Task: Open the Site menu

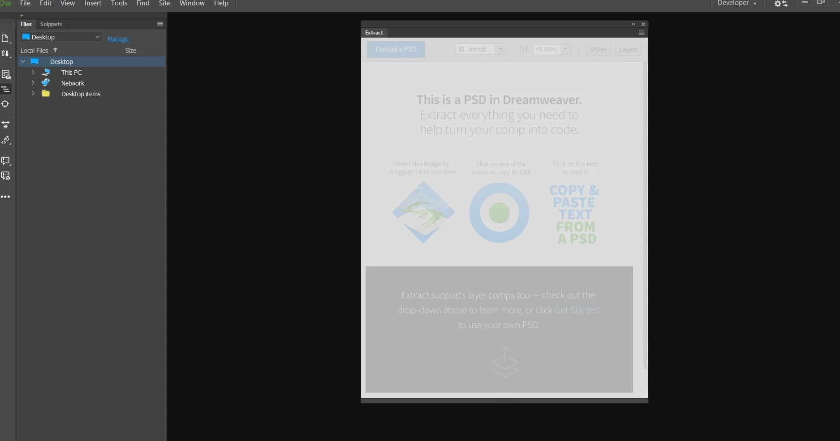Action: coord(164,4)
